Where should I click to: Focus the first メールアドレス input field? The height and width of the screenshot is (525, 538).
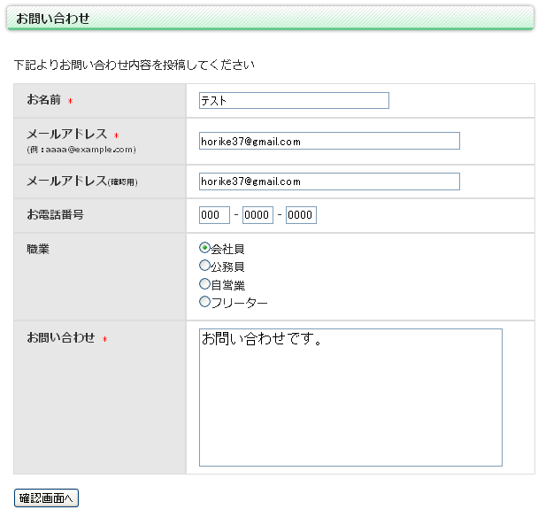[x=329, y=142]
